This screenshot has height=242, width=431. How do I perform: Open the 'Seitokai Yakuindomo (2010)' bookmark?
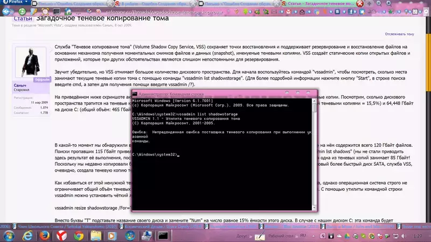65,226
